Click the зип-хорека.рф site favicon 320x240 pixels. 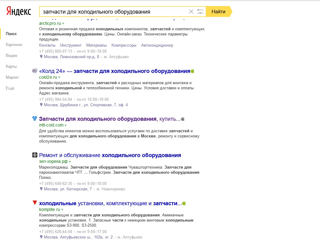coord(35,155)
